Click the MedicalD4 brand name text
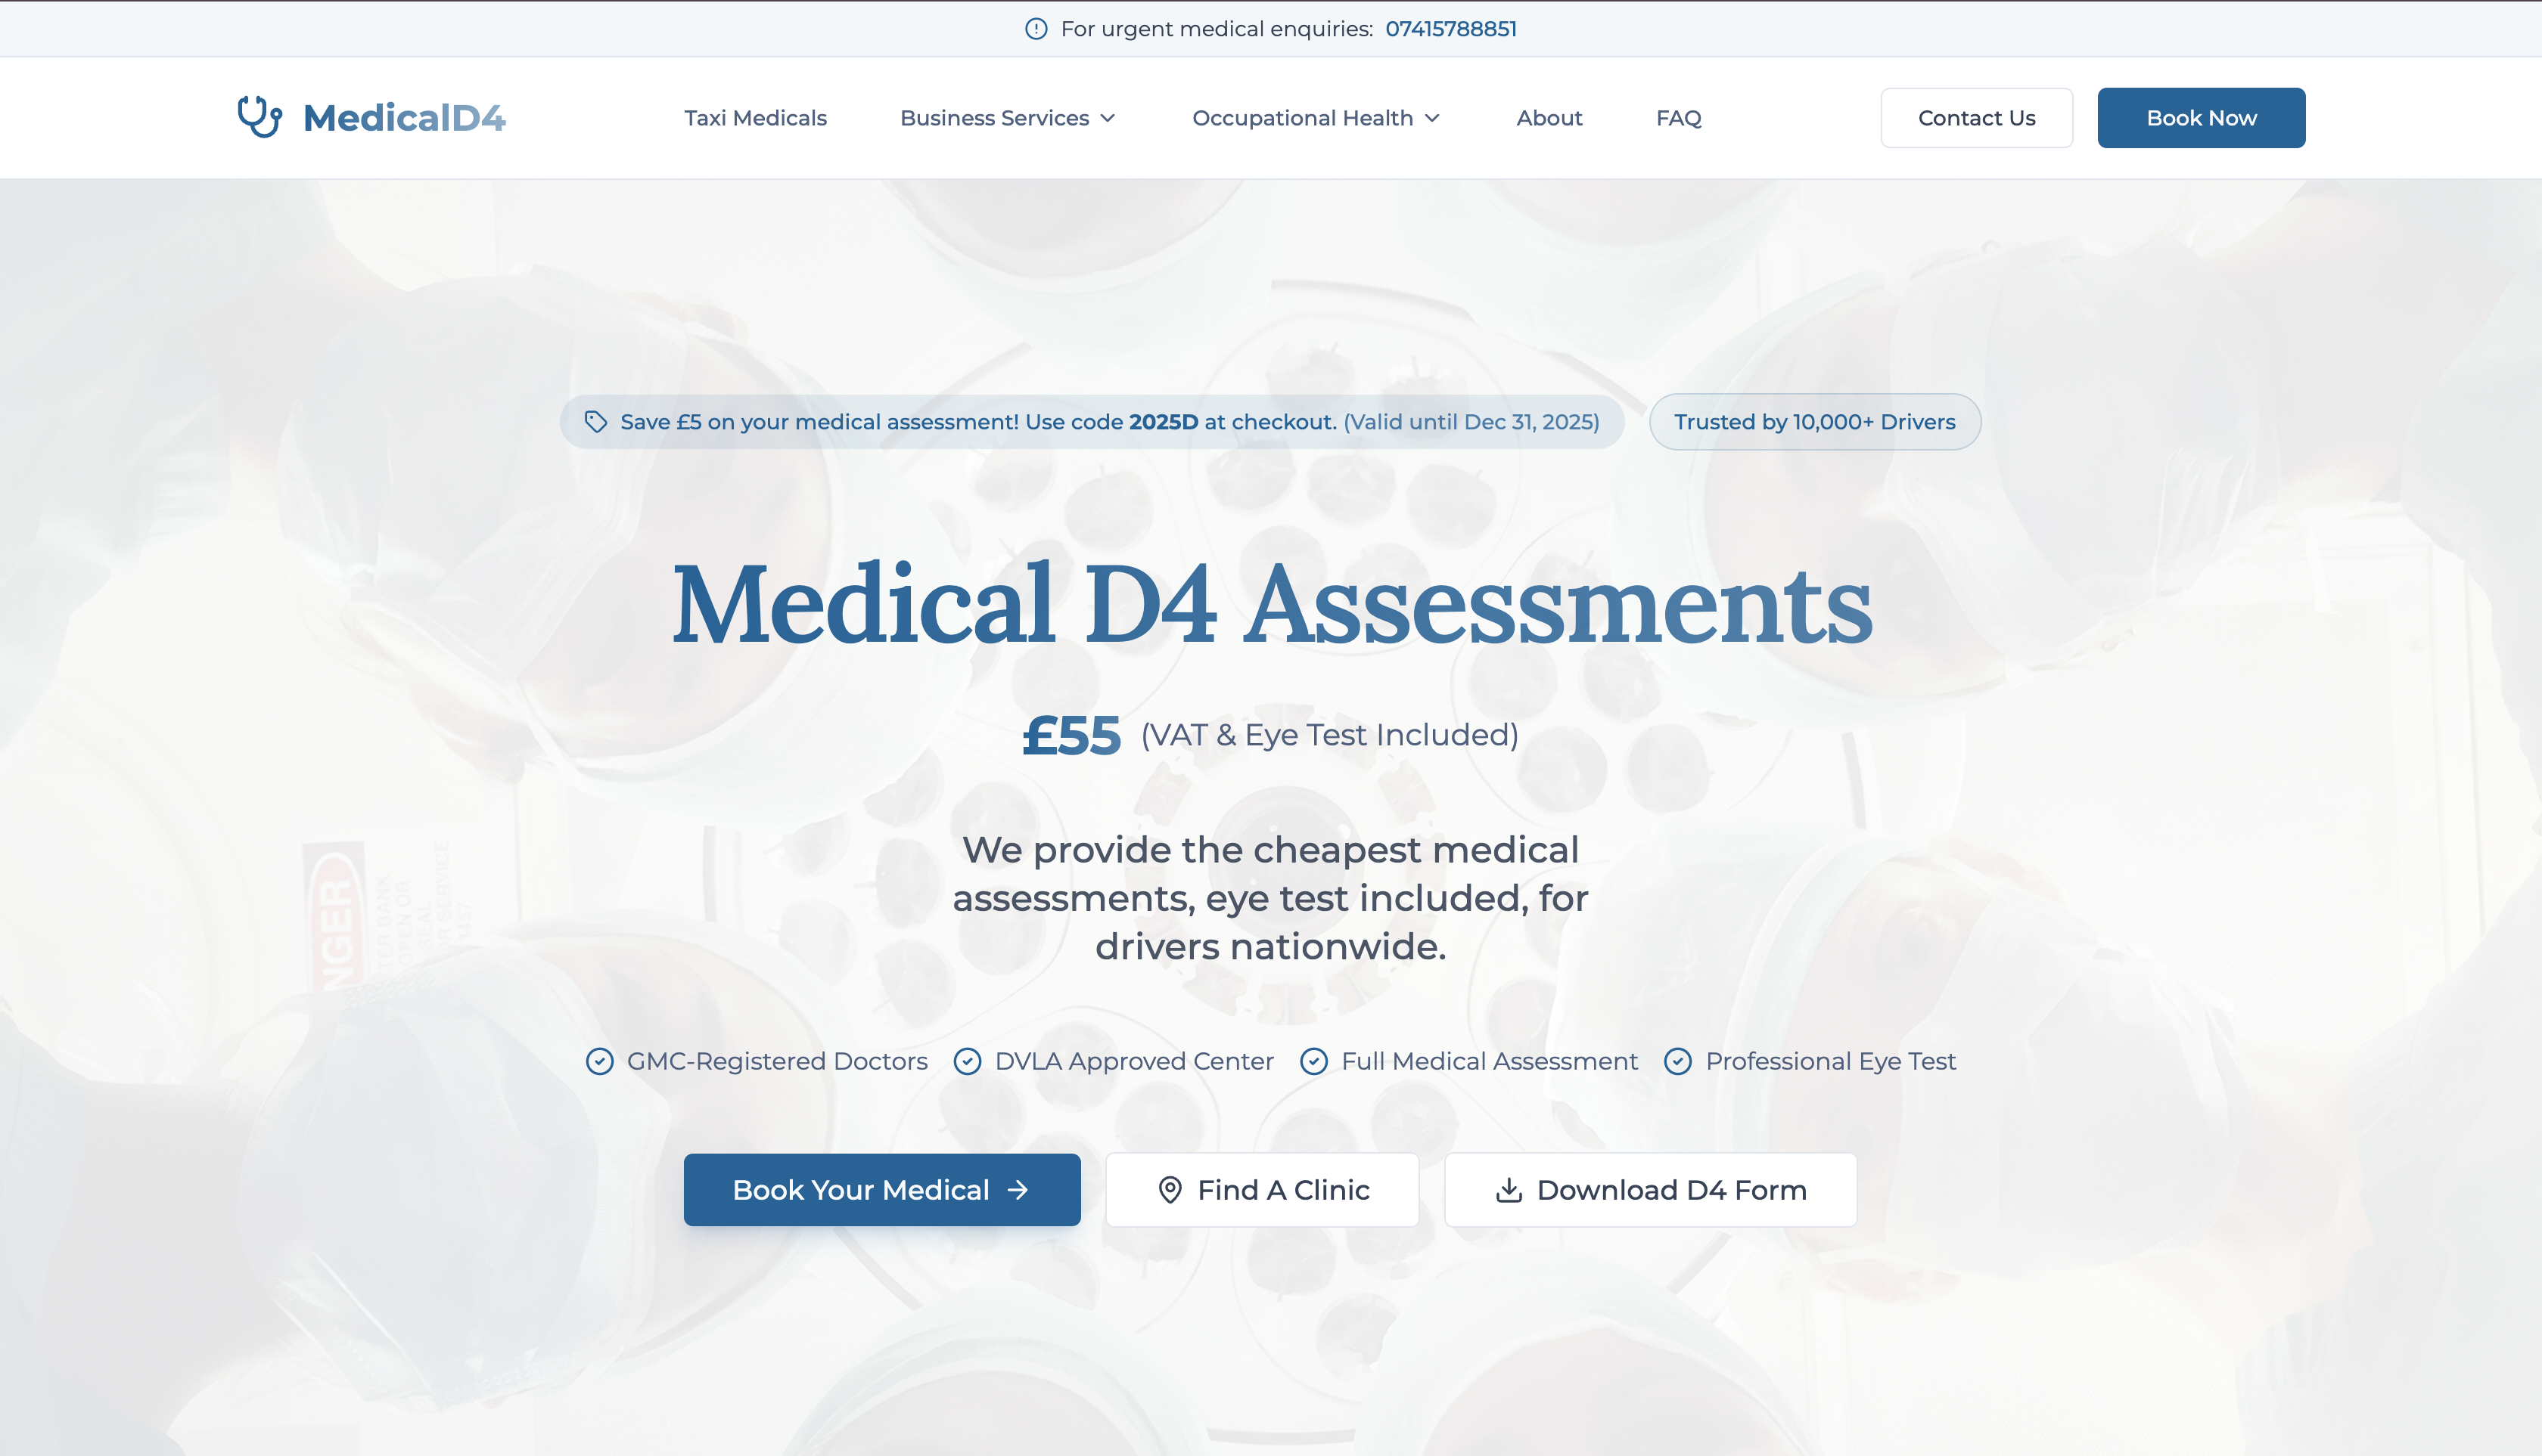The width and height of the screenshot is (2542, 1456). 404,118
